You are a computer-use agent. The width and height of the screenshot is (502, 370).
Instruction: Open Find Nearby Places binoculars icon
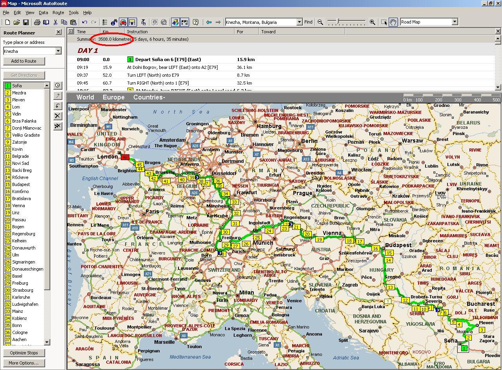tap(114, 22)
